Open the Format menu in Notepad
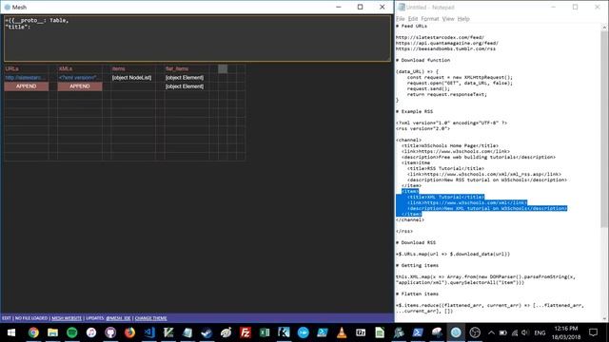Image resolution: width=609 pixels, height=342 pixels. click(430, 19)
